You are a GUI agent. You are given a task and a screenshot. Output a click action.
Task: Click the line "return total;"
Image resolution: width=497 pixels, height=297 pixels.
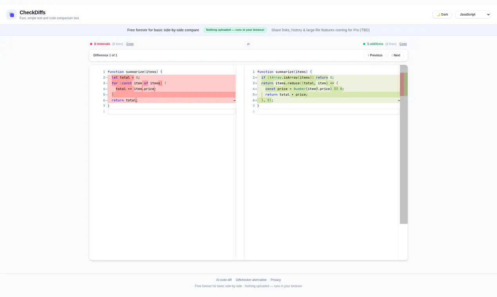point(124,100)
